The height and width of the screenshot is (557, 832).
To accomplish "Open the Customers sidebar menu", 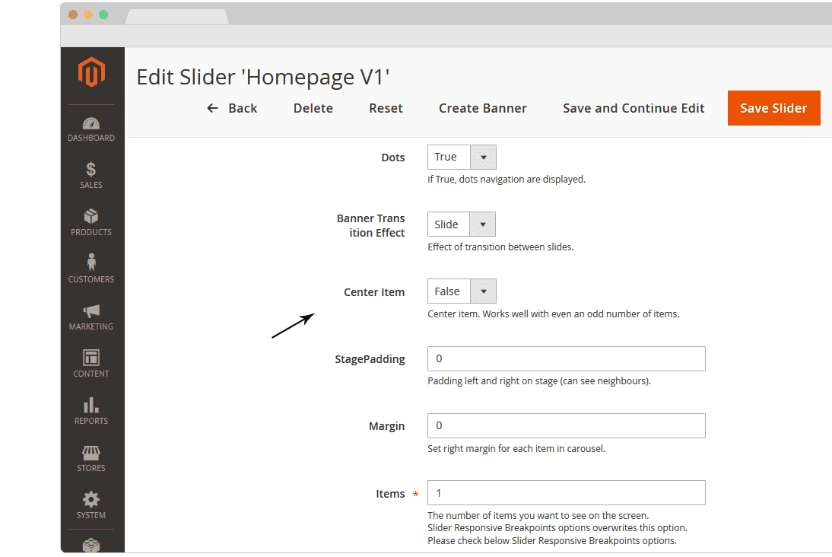I will 91,269.
